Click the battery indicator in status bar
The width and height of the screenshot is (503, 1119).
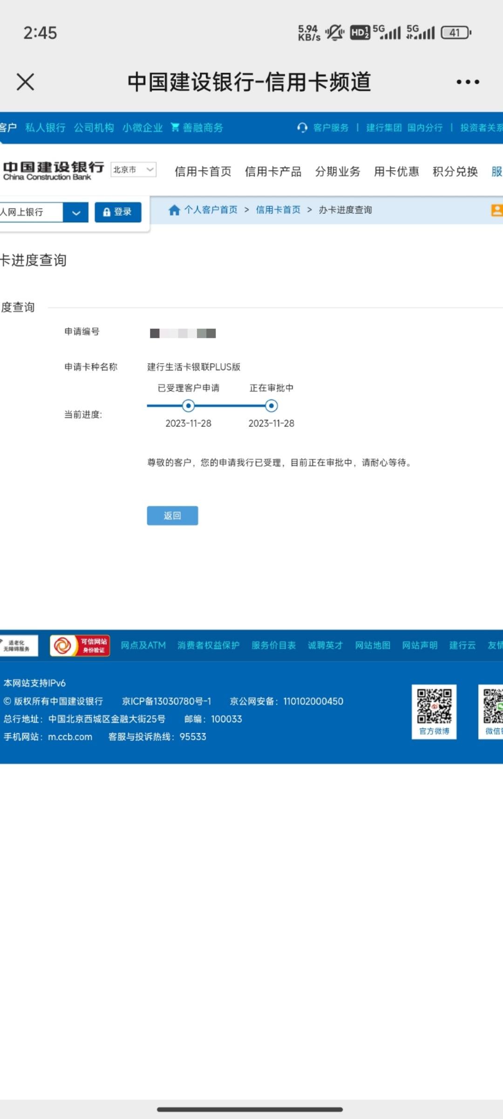(456, 33)
